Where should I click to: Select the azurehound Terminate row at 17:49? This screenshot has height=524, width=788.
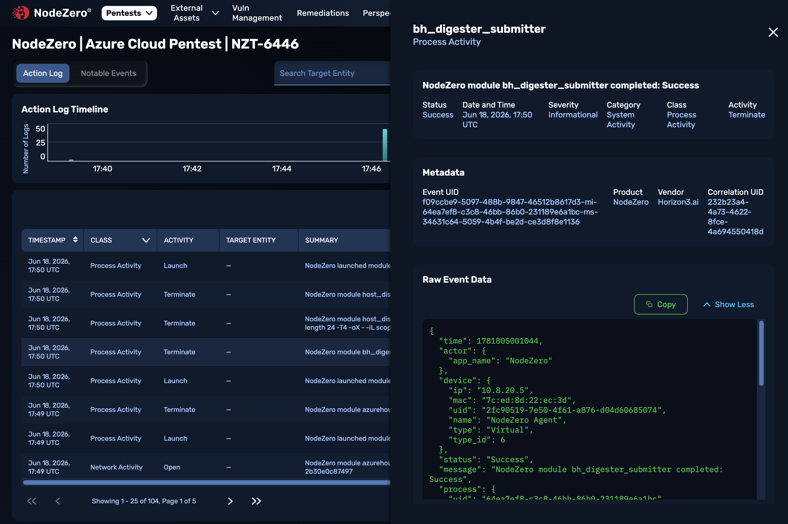click(206, 410)
